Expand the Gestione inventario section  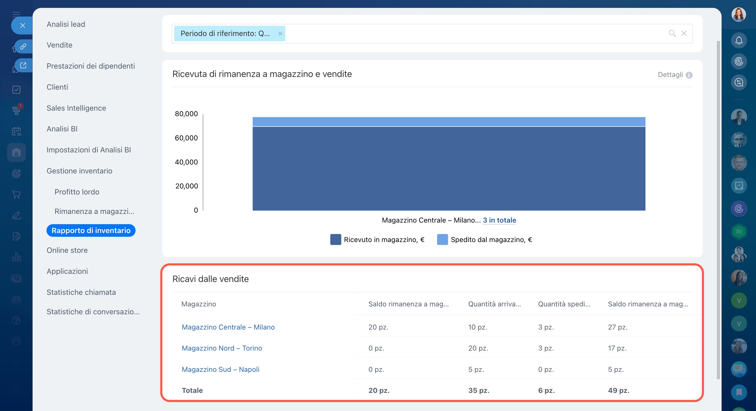coord(79,171)
